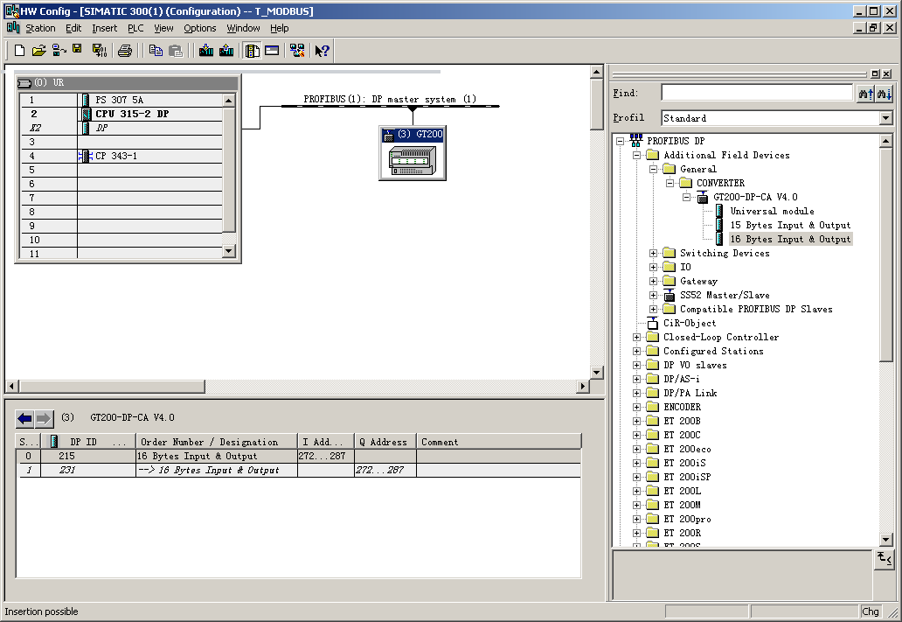Image resolution: width=902 pixels, height=622 pixels.
Task: Print the configuration using the printer icon
Action: coord(125,51)
